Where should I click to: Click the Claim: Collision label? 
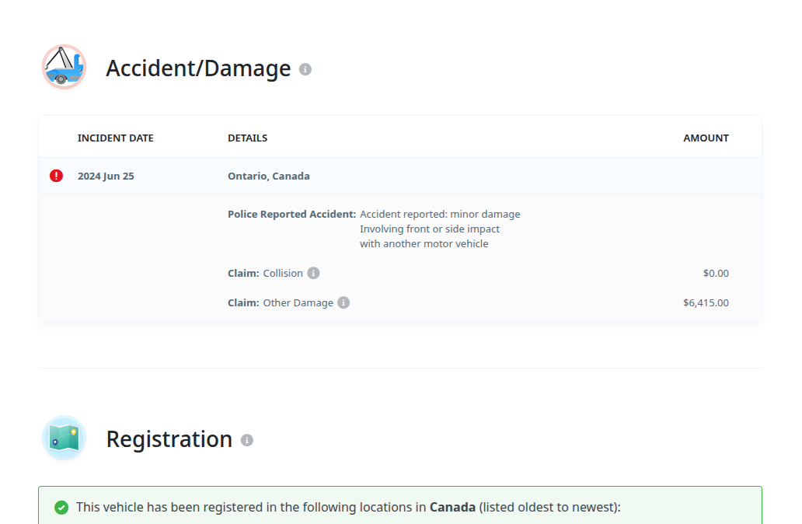point(266,273)
